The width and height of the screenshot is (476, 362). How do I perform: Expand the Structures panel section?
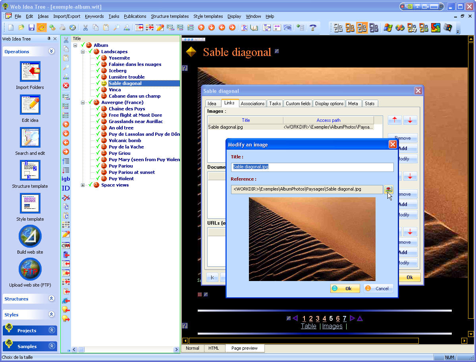coord(51,298)
